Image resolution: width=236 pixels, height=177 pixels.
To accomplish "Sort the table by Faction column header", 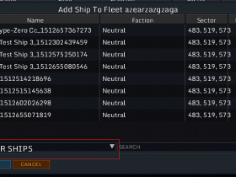I will point(143,20).
